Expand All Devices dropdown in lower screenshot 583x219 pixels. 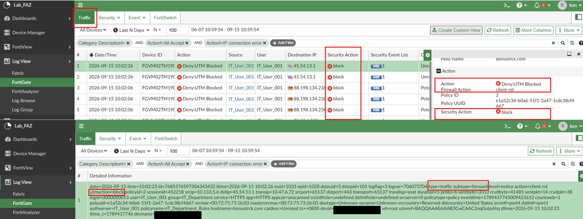(93, 151)
